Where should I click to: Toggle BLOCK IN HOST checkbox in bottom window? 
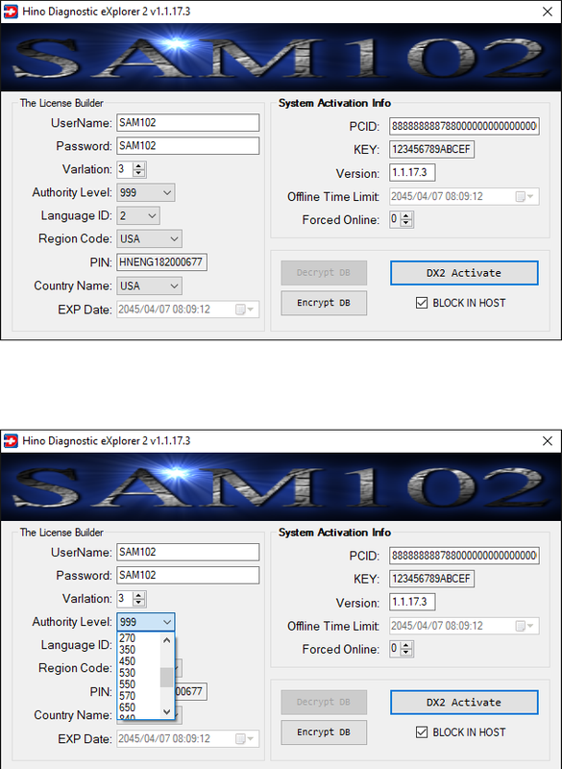(422, 732)
